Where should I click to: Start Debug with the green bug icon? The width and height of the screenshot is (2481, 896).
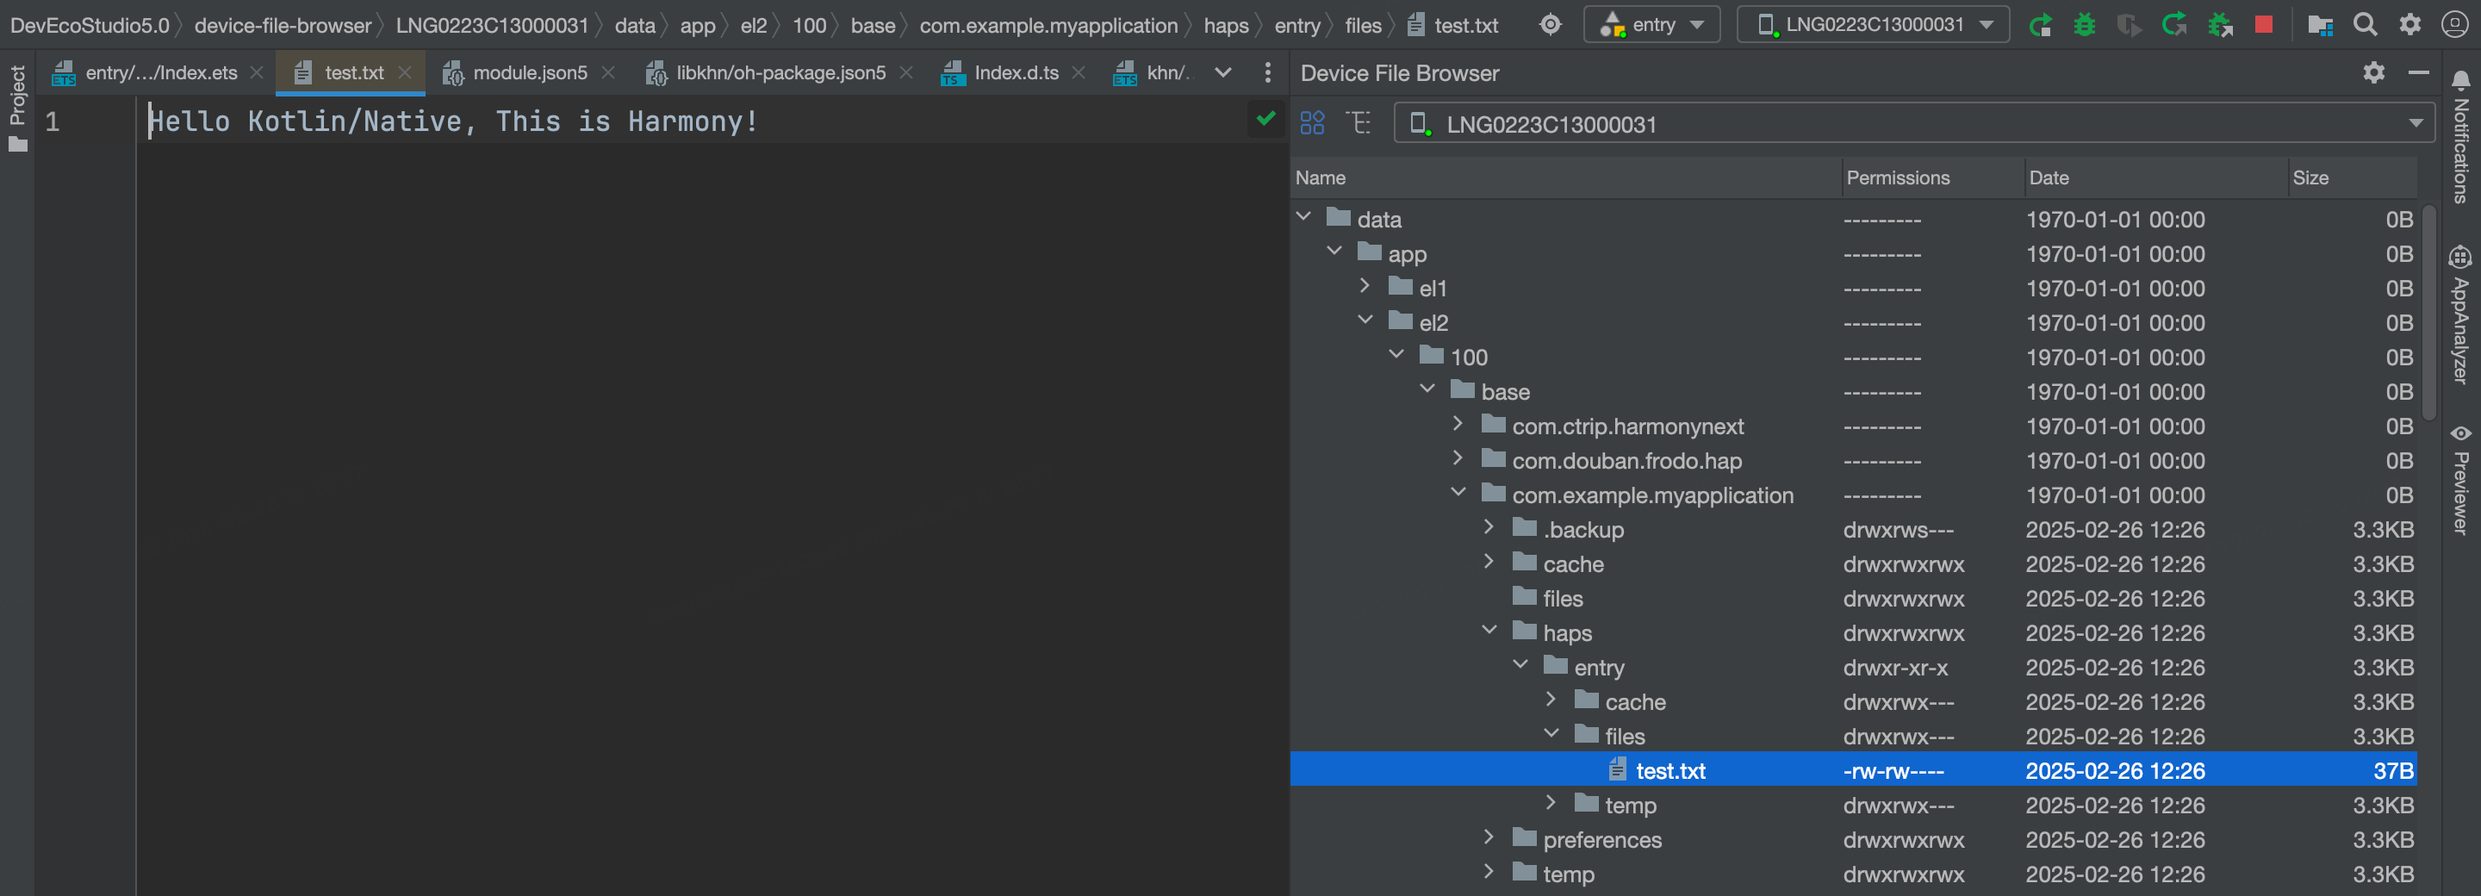point(2084,25)
